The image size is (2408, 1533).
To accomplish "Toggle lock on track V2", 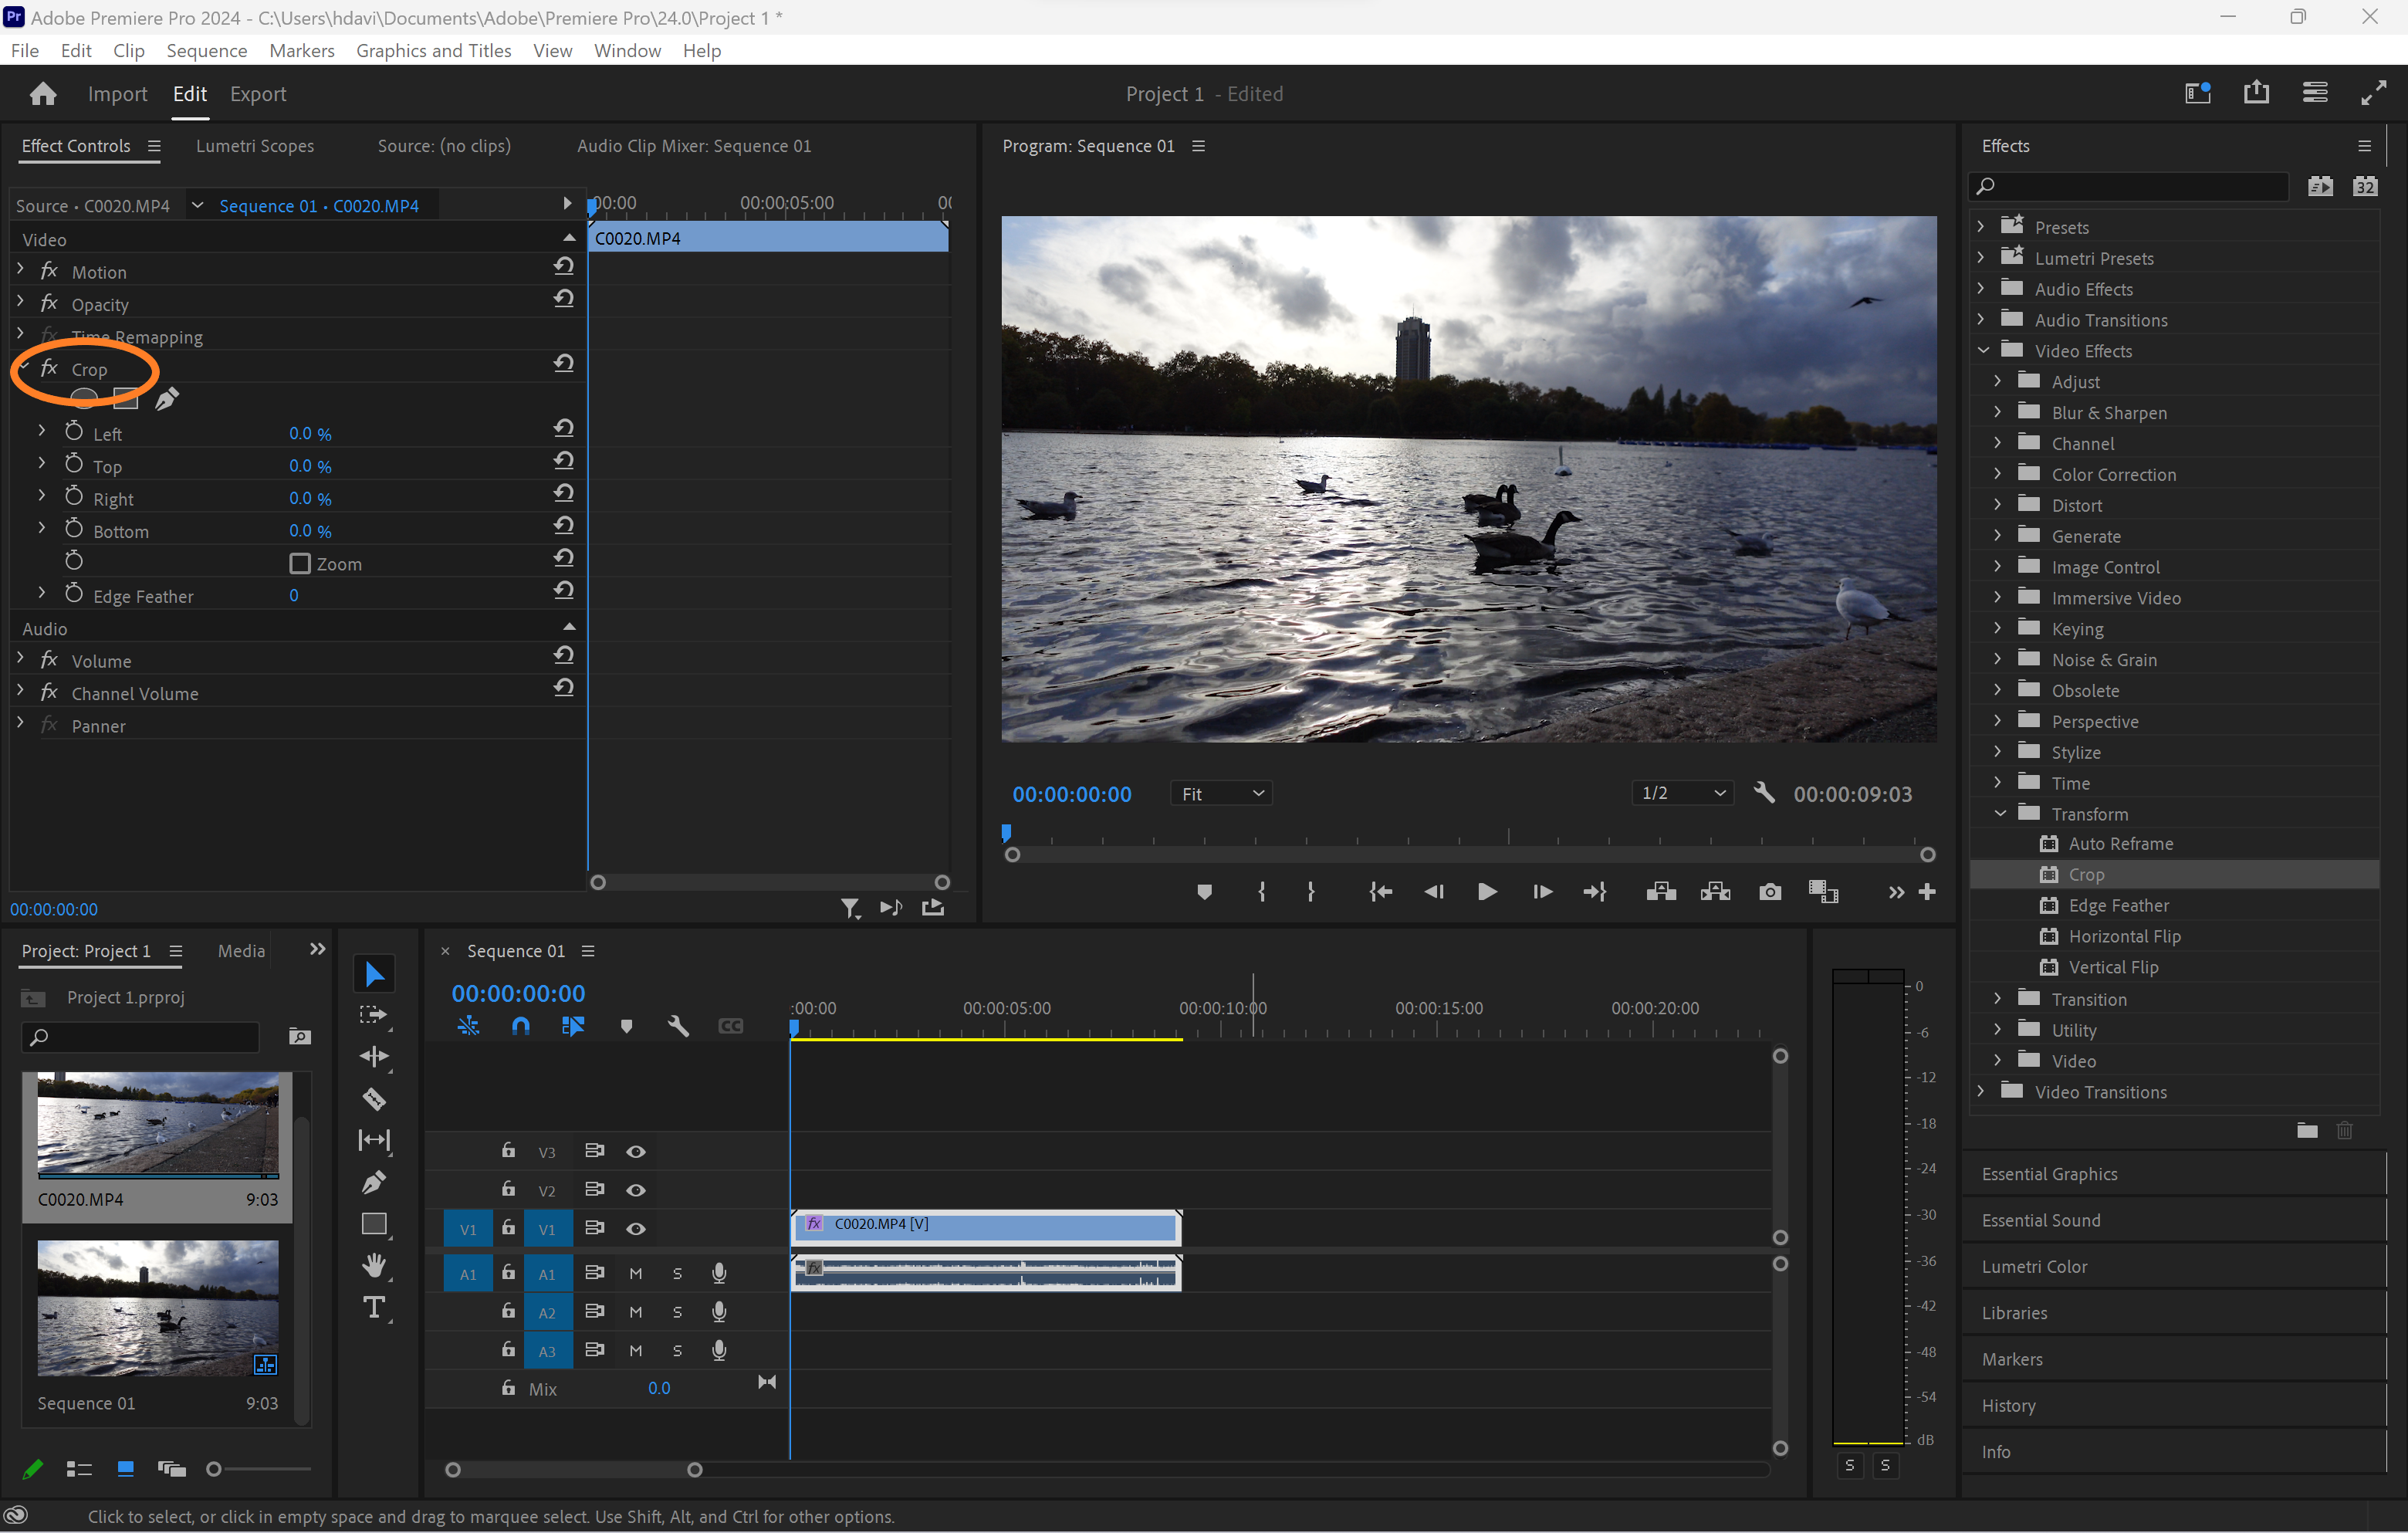I will pos(508,1189).
